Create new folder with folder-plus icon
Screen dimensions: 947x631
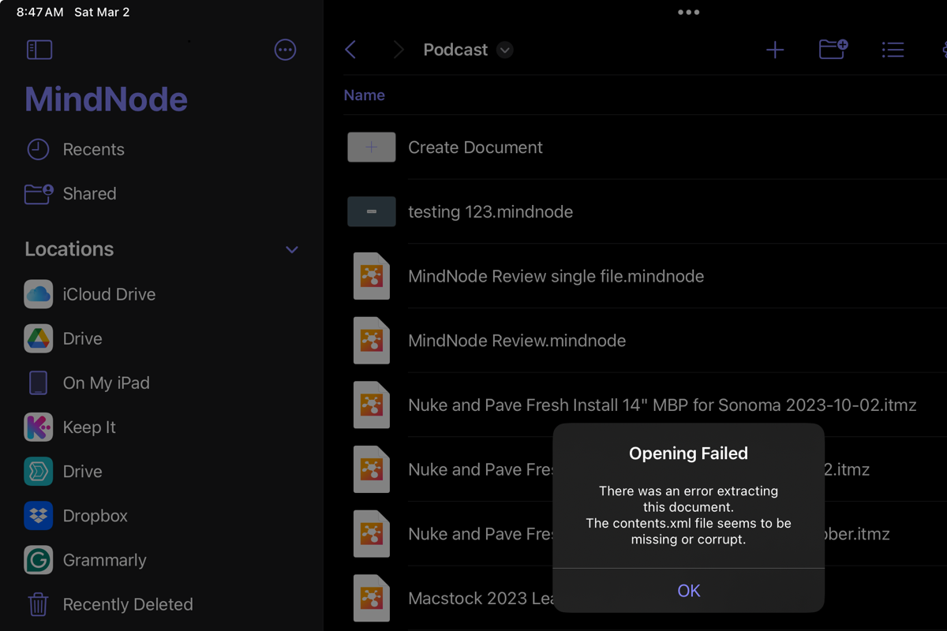click(x=833, y=50)
